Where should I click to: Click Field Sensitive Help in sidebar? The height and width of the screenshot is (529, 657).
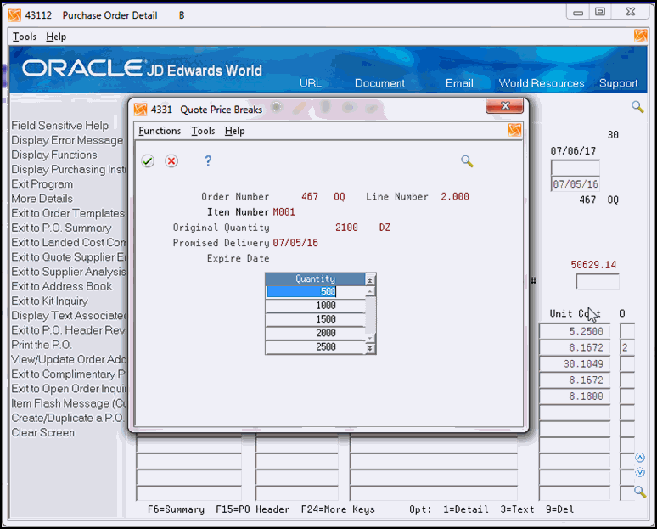60,126
